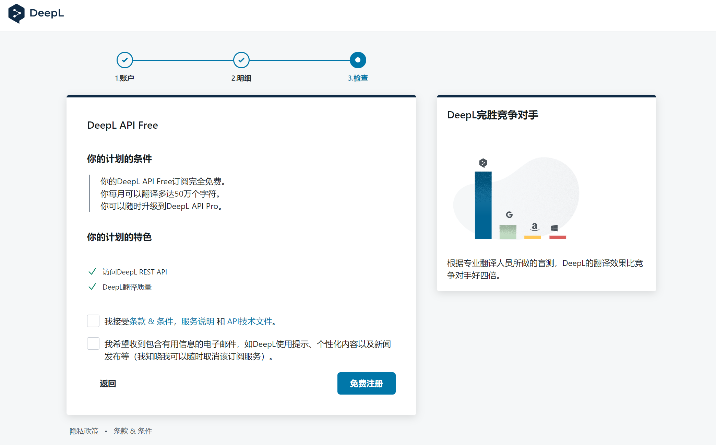Click the DeepL wordmark in the header
The image size is (716, 445).
[x=47, y=13]
